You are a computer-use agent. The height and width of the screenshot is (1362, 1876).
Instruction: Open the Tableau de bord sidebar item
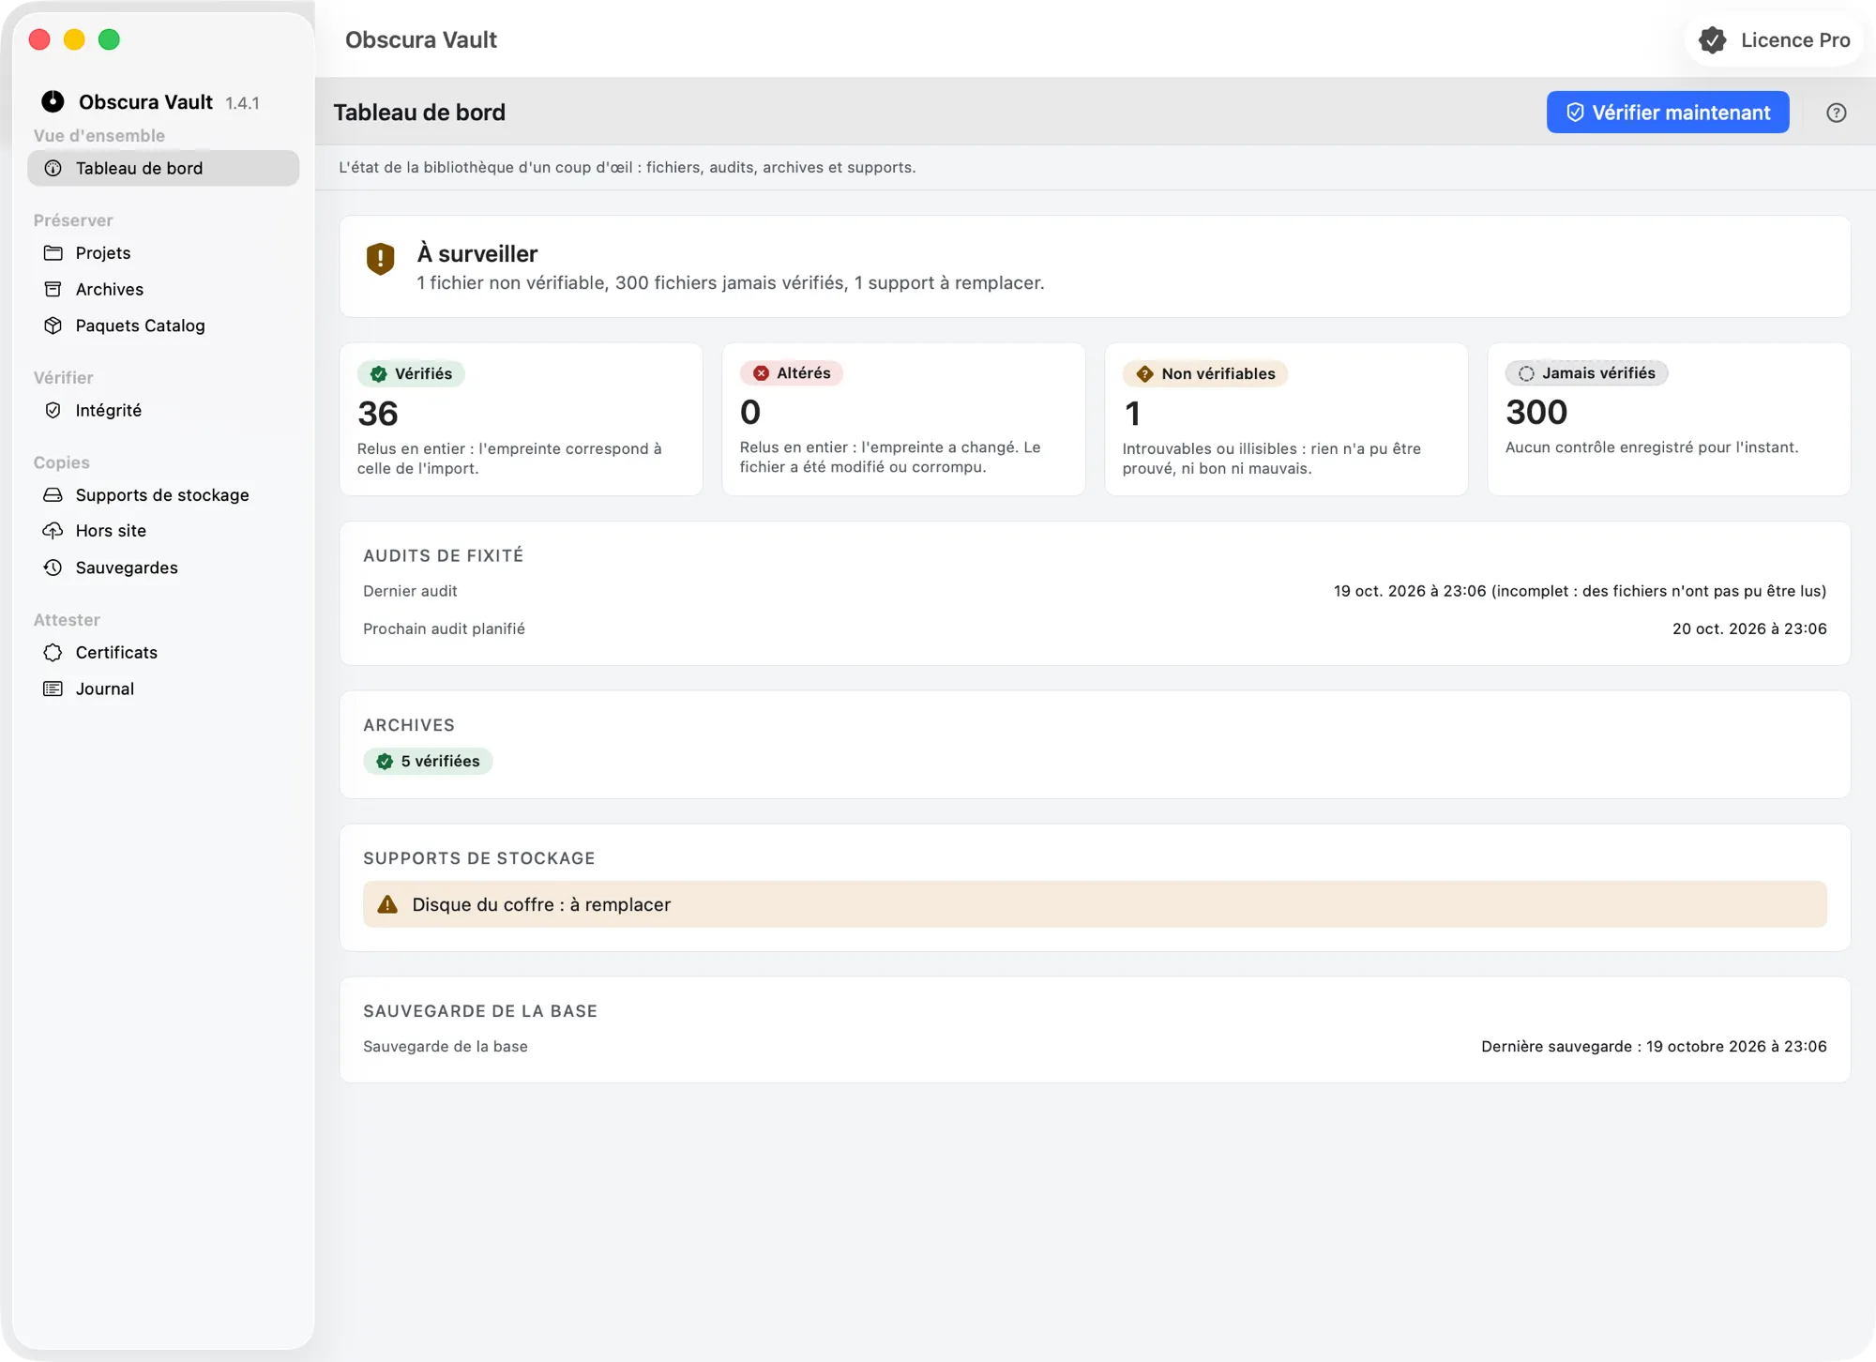163,169
